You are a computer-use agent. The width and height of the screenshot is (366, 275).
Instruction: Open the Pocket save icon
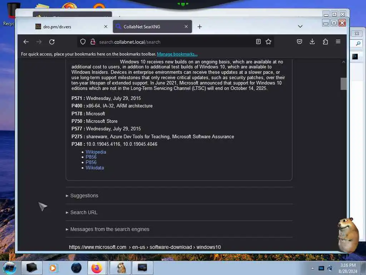coord(300,42)
